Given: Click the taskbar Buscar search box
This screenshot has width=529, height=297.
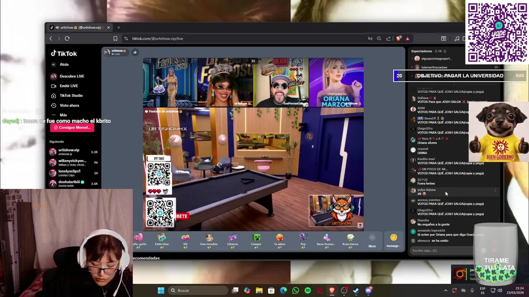Looking at the screenshot, I should pyautogui.click(x=197, y=290).
